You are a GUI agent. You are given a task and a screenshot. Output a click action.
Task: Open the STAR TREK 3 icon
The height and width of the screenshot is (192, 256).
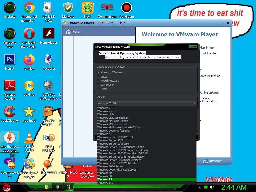pos(68,171)
